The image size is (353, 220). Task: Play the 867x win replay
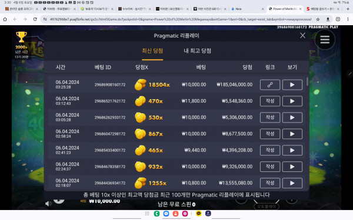tap(292, 134)
